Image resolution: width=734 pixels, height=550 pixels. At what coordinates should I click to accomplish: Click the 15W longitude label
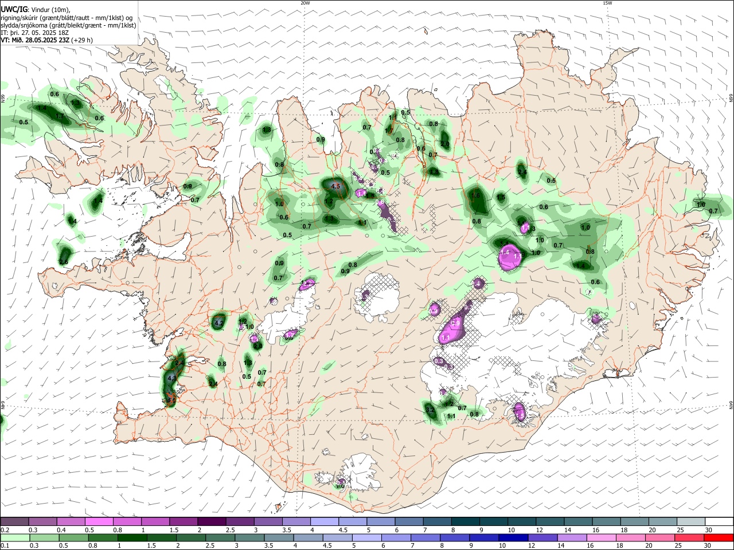coord(607,3)
